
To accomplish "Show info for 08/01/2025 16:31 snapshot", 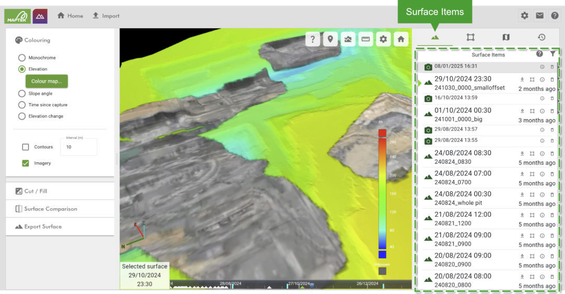I will pos(542,67).
